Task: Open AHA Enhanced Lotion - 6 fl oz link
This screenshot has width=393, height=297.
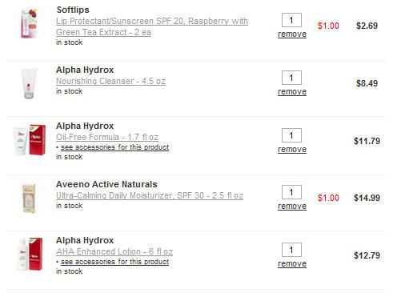Action: (x=114, y=251)
